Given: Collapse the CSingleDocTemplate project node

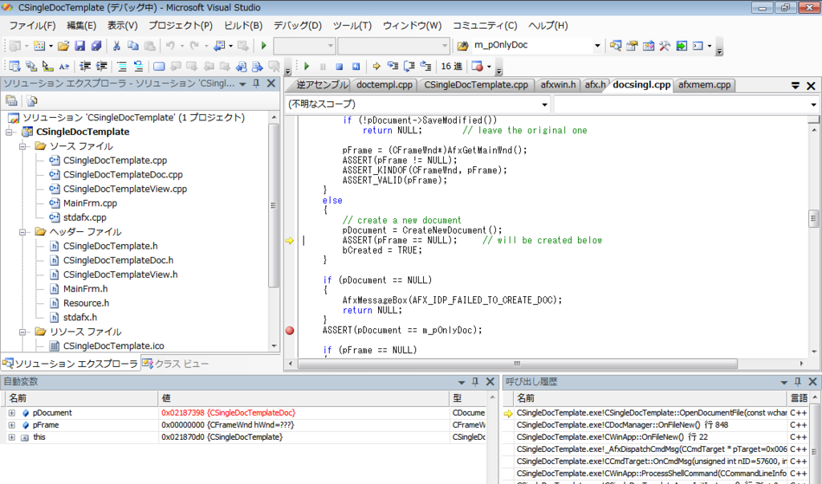Looking at the screenshot, I should pos(9,132).
